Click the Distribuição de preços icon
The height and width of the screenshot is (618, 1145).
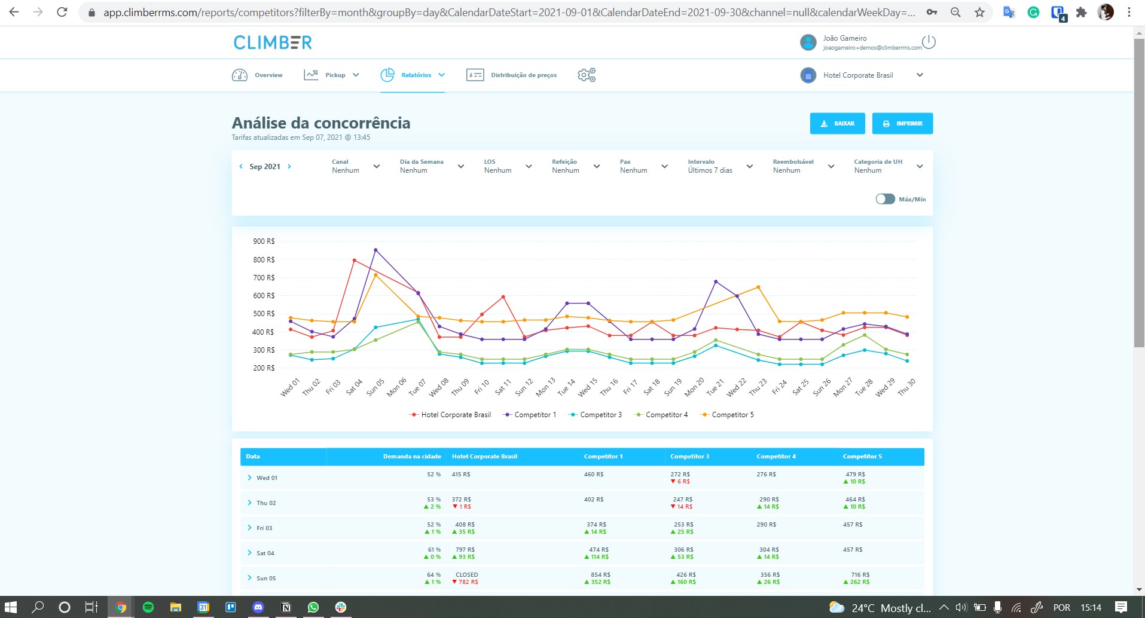point(475,75)
